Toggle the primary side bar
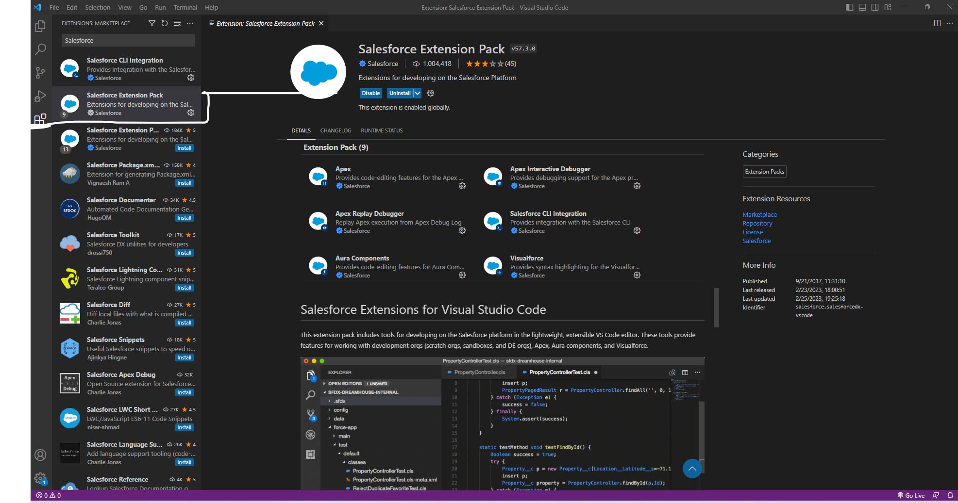 [850, 7]
